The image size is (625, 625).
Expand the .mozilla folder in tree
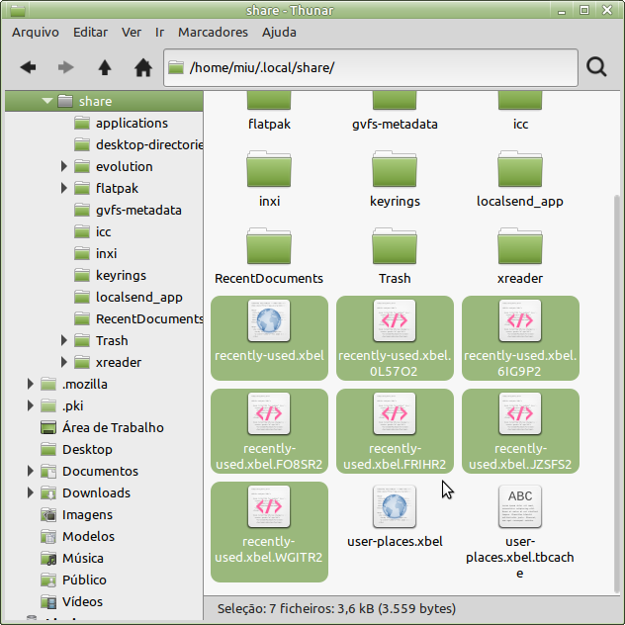point(31,384)
